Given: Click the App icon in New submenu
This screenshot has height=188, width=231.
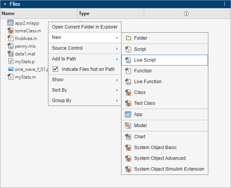Looking at the screenshot, I should click(128, 114).
